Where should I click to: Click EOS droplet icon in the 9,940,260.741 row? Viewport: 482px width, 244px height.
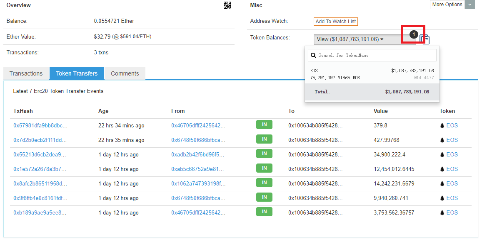(442, 198)
